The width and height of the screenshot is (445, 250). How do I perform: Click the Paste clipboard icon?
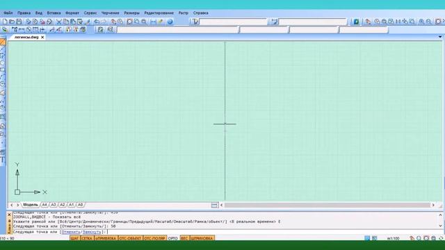pos(73,22)
